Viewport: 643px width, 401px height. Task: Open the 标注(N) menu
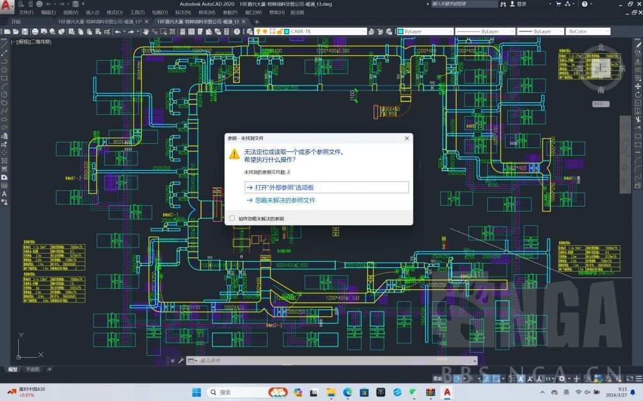coord(183,12)
